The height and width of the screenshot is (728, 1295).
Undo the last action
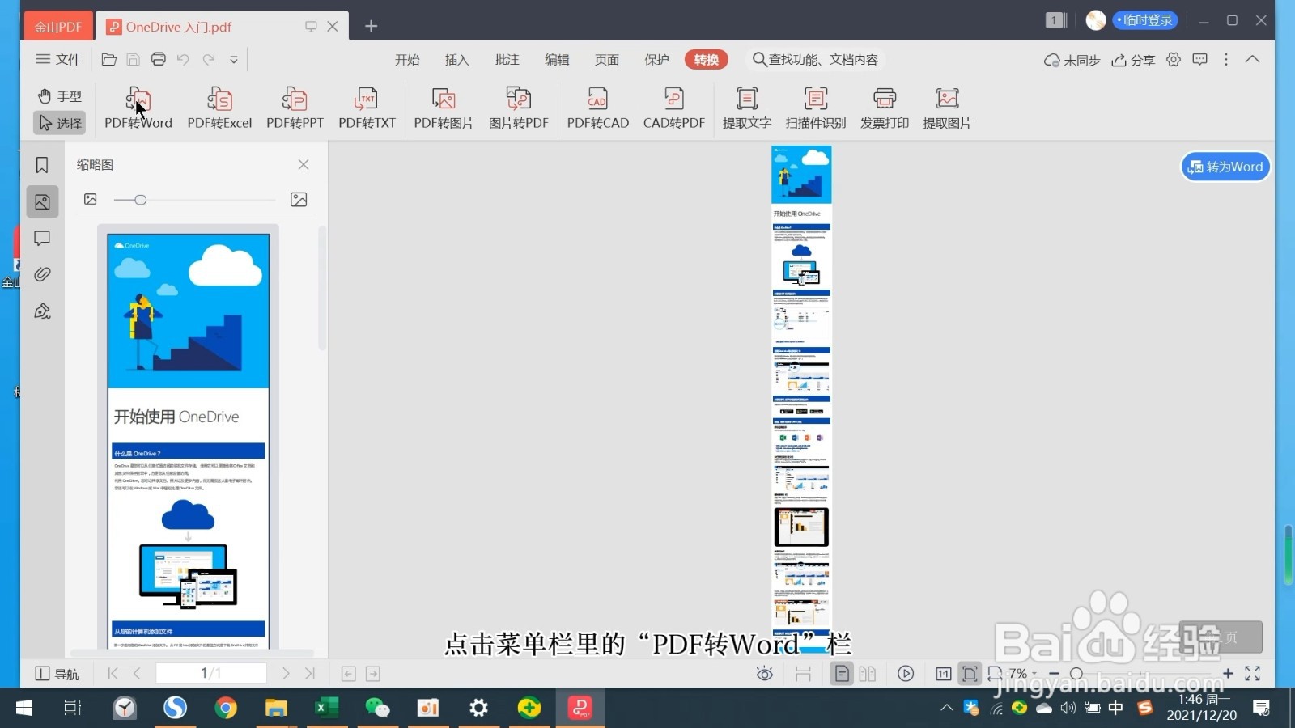pos(183,59)
